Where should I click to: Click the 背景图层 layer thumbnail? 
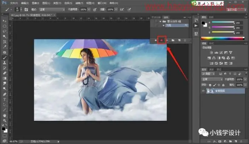pyautogui.click(x=210, y=91)
